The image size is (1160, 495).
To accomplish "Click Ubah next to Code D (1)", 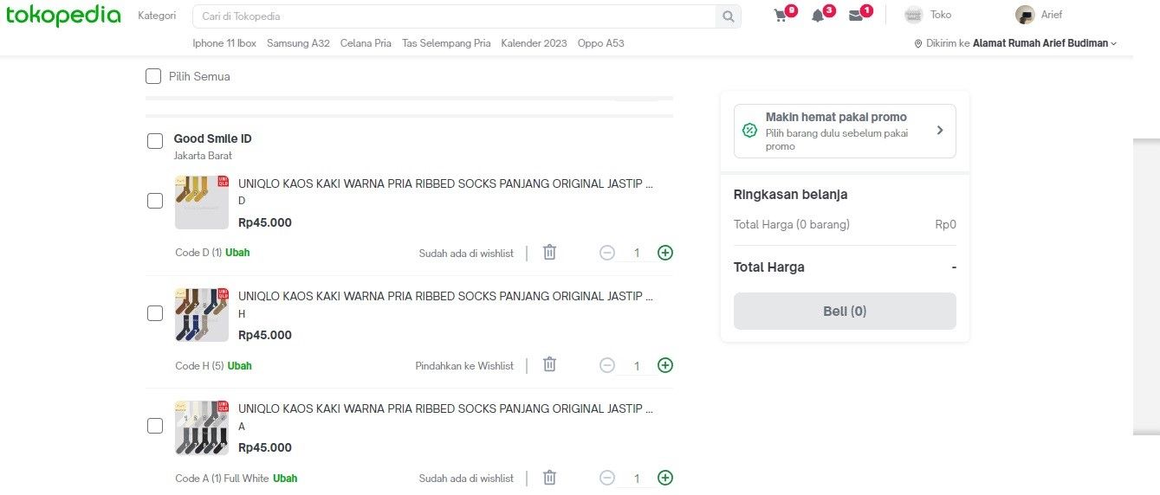I will point(238,253).
